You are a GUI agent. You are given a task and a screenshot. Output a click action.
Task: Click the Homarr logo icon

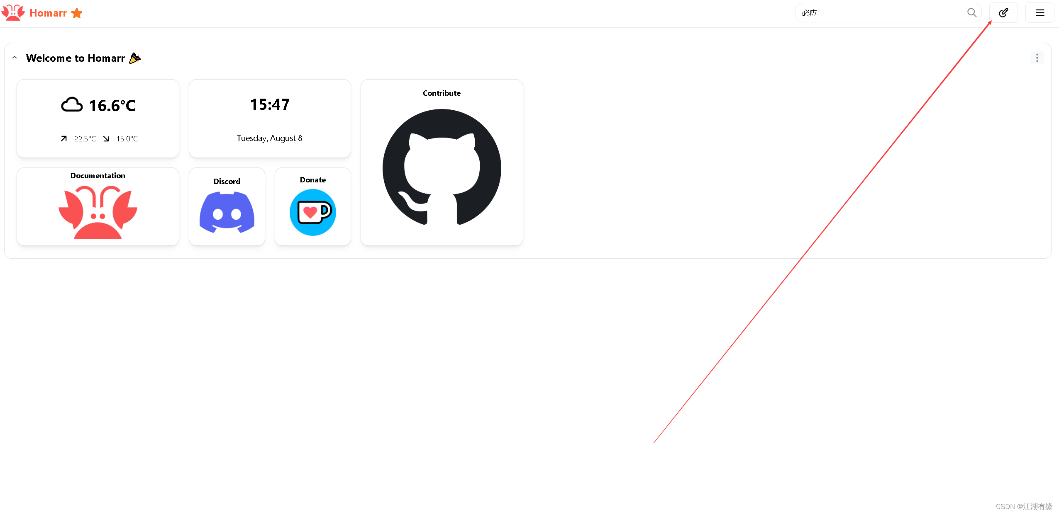pyautogui.click(x=14, y=12)
